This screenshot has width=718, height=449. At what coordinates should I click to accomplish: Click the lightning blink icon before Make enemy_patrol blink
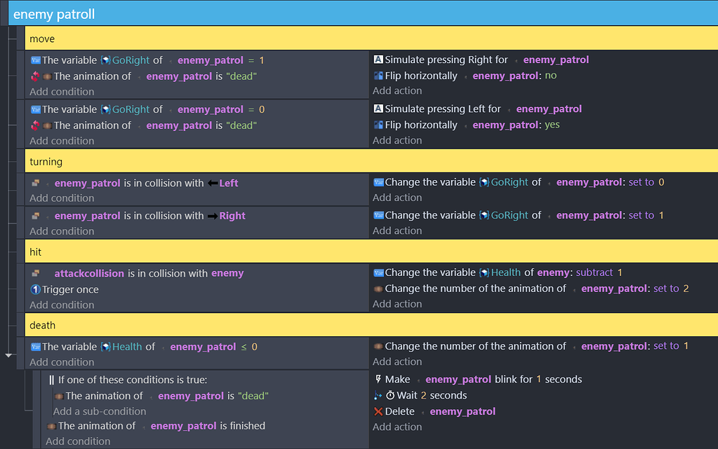378,379
